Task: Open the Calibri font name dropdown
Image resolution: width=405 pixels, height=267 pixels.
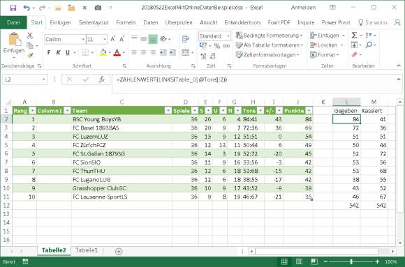Action: [83, 39]
